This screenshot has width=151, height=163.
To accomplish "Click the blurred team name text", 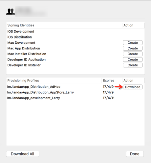I will click(32, 12).
